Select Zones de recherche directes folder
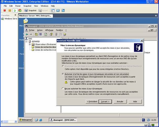 (x=46, y=47)
